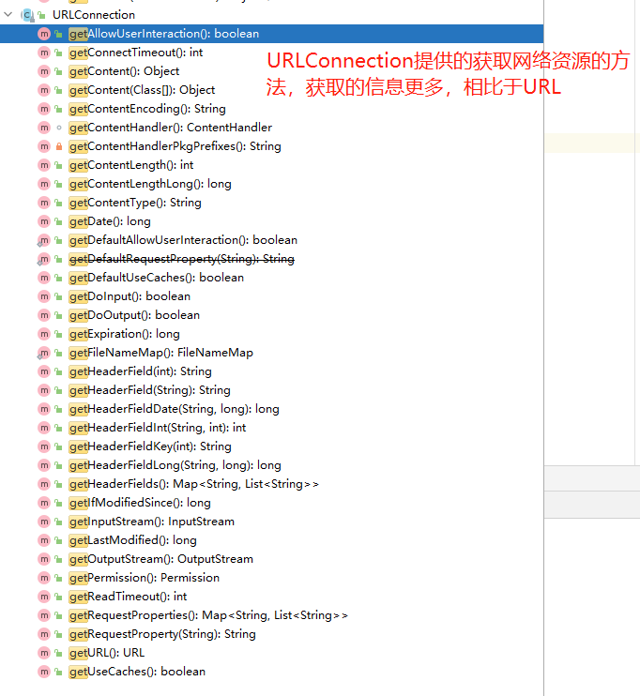Click public visibility icon for getDoOutput()
Image resolution: width=640 pixels, height=696 pixels.
point(58,315)
